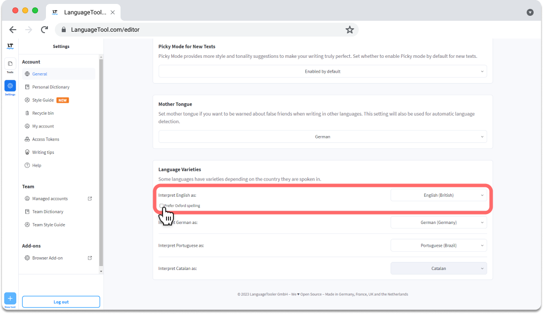The height and width of the screenshot is (314, 543).
Task: Click the LanguageTool logo in the sidebar
Action: 10,46
